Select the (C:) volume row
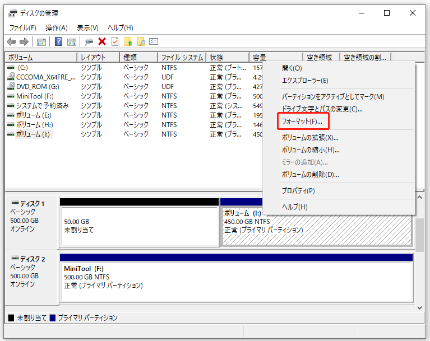Screen dimensions: 430x341 point(135,67)
